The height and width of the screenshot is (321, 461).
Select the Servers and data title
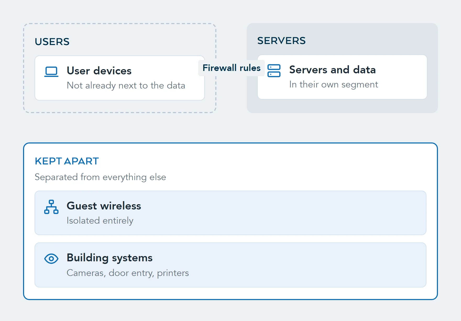(332, 70)
